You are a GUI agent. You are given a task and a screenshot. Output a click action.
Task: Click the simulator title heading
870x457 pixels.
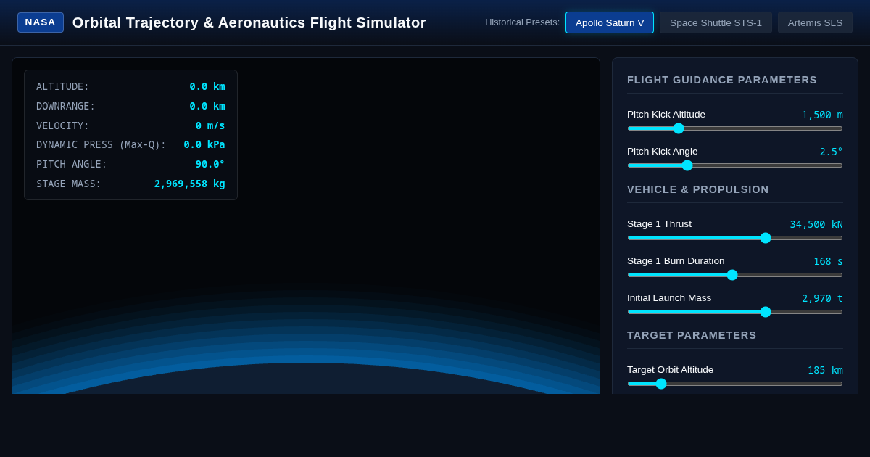pos(249,22)
